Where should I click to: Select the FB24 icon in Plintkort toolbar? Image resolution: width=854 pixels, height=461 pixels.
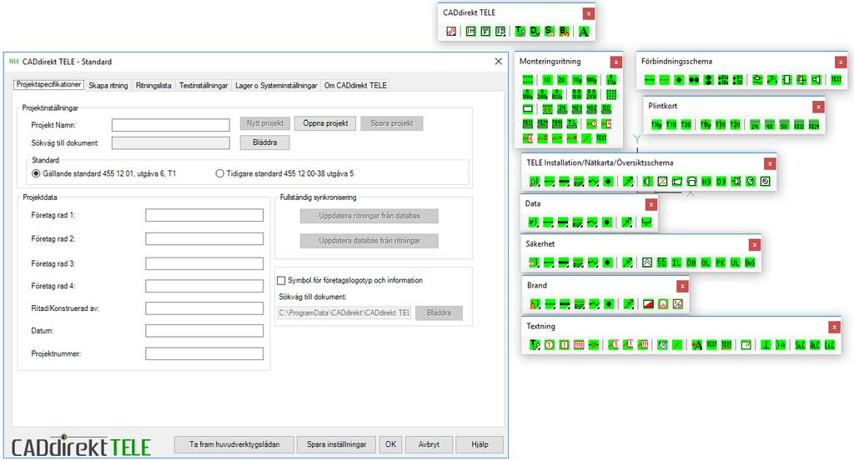pos(814,125)
